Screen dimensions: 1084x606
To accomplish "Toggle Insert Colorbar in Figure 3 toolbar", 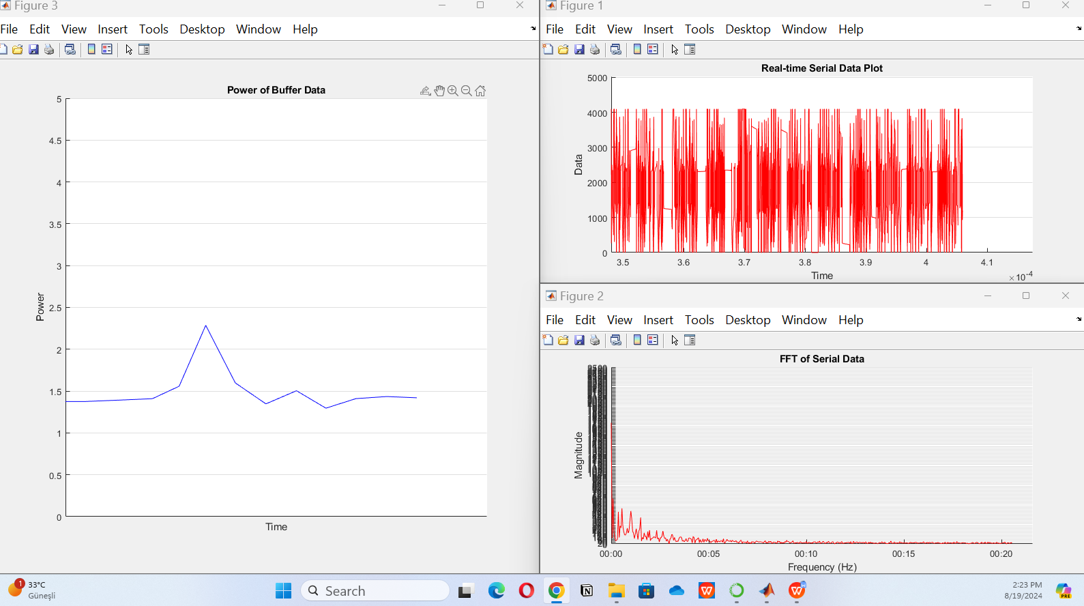I will click(91, 49).
